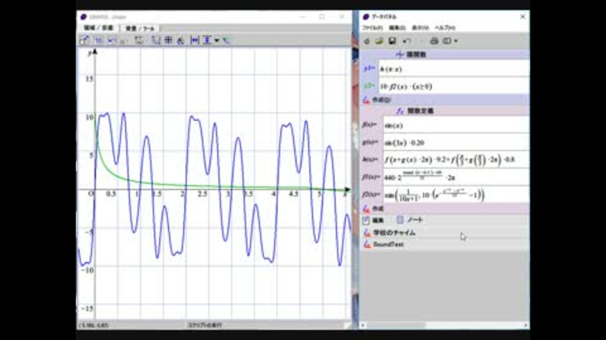Screen dimensions: 606x340
Task: Switch to the 領域 / 目盛 tab
Action: pos(98,28)
